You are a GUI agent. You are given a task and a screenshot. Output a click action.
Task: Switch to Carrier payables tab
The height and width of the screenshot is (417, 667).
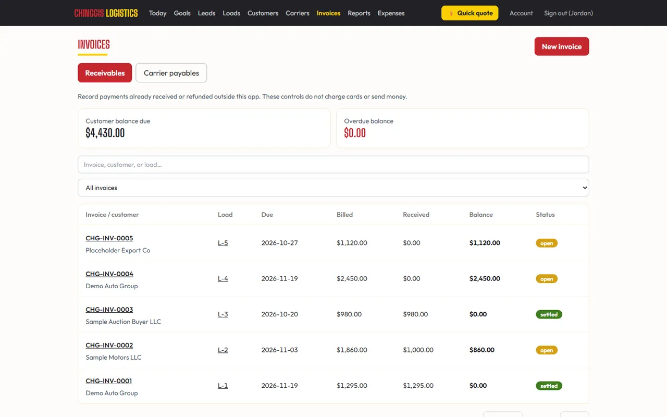tap(171, 73)
